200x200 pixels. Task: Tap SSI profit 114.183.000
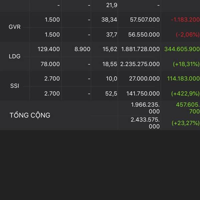(x=183, y=79)
